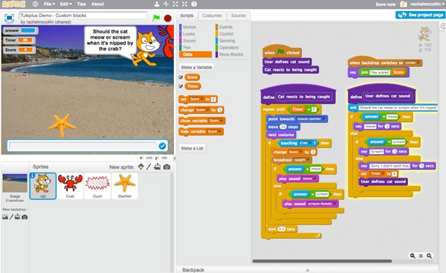Image resolution: width=446 pixels, height=273 pixels.
Task: Toggle the Timer variable checkbox
Action: (x=181, y=86)
